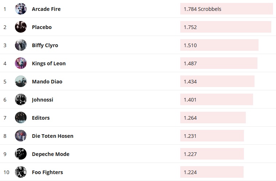
Task: Click the Johnossi avatar thumbnail
Action: [21, 99]
